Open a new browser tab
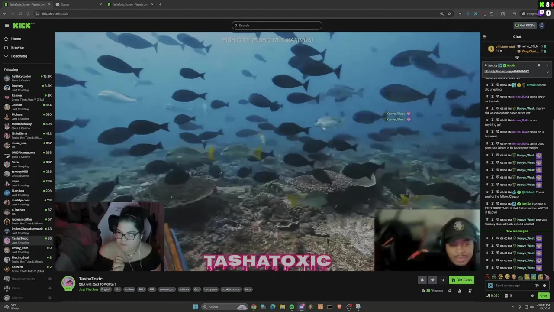Viewport: 554px width, 312px height. click(x=160, y=4)
